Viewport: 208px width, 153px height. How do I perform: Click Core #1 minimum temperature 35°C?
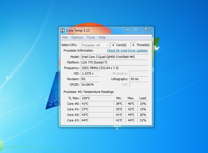click(119, 109)
